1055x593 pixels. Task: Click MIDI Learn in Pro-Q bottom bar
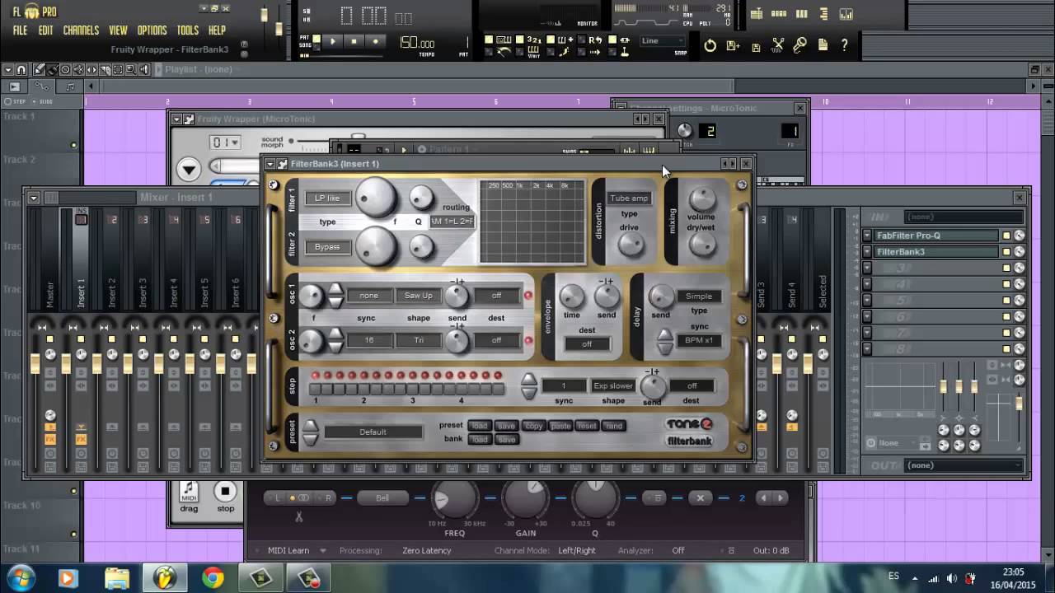288,550
